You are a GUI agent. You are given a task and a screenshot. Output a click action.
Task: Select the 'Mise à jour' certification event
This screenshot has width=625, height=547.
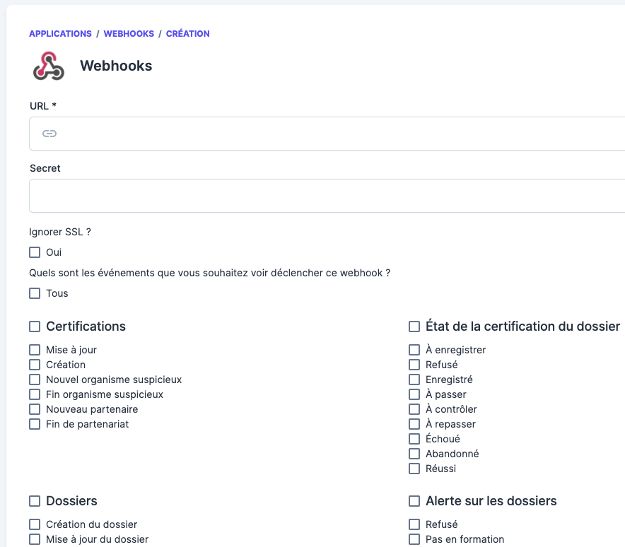[x=35, y=350]
